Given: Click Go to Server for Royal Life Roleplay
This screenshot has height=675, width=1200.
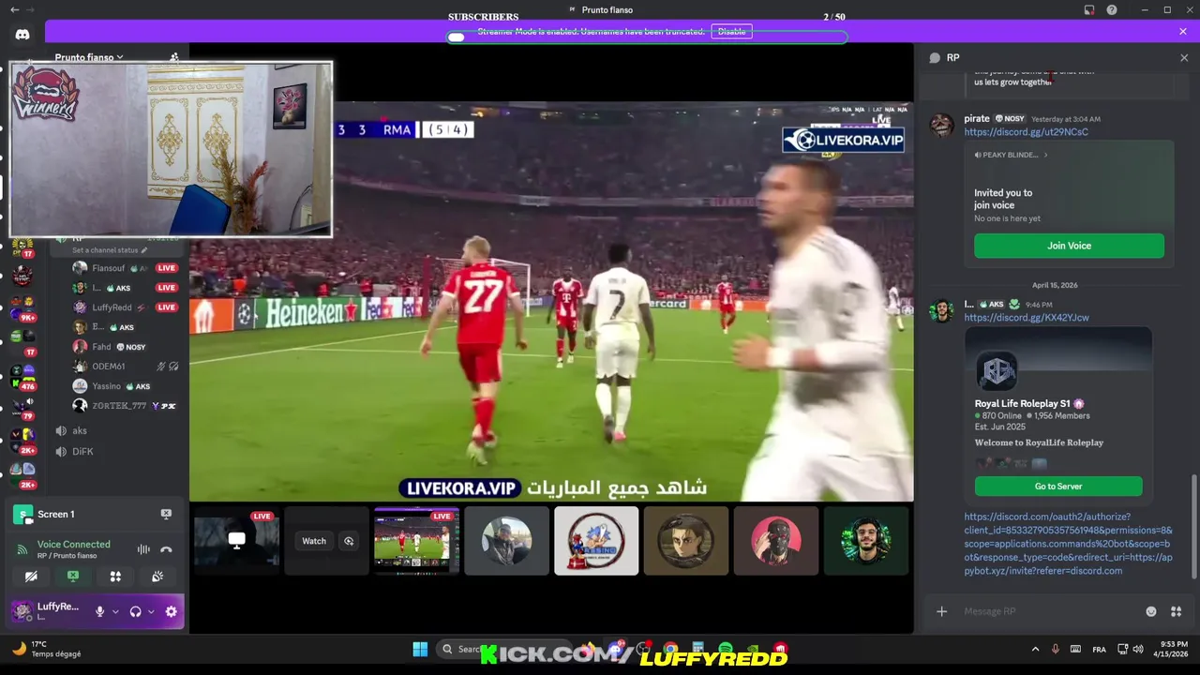Looking at the screenshot, I should [x=1058, y=487].
